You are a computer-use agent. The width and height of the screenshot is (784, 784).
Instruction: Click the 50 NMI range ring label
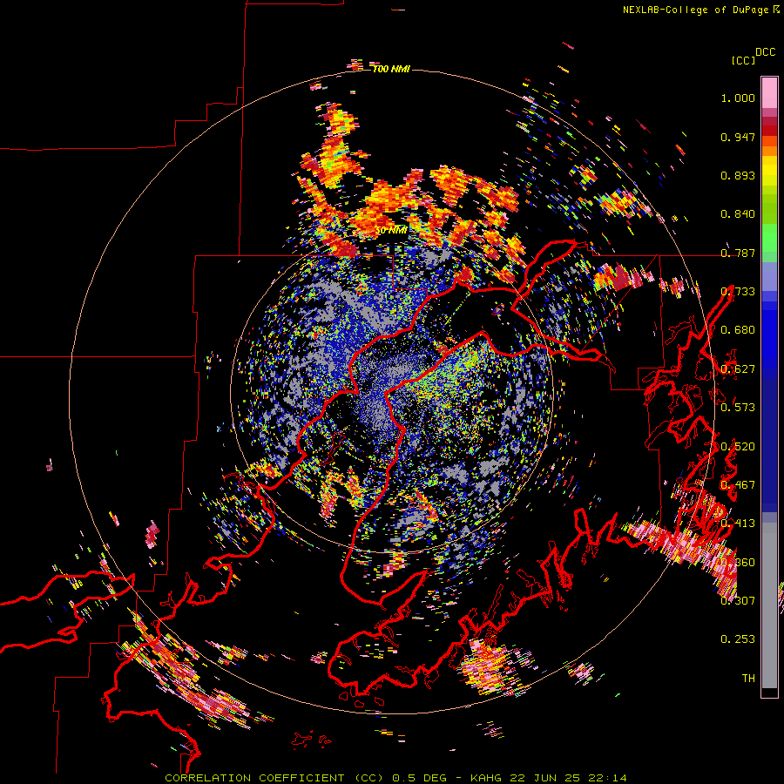click(x=391, y=231)
